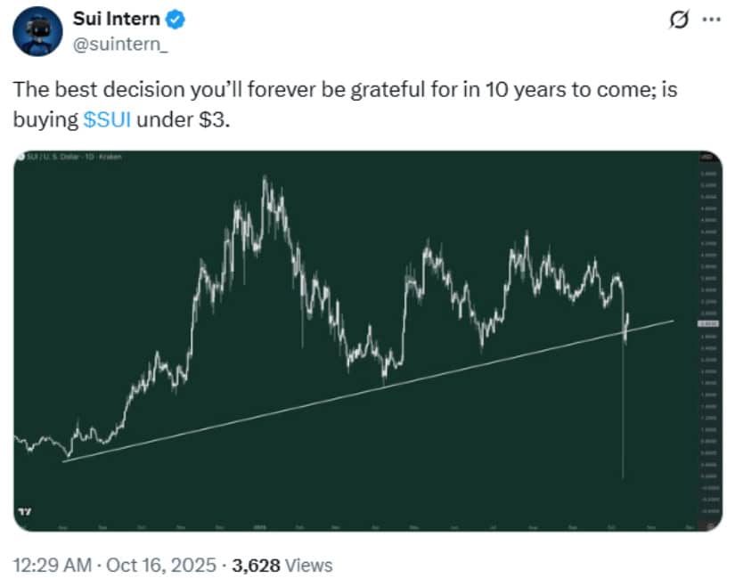The image size is (735, 578).
Task: Click the chart's highest price peak
Action: [x=265, y=180]
